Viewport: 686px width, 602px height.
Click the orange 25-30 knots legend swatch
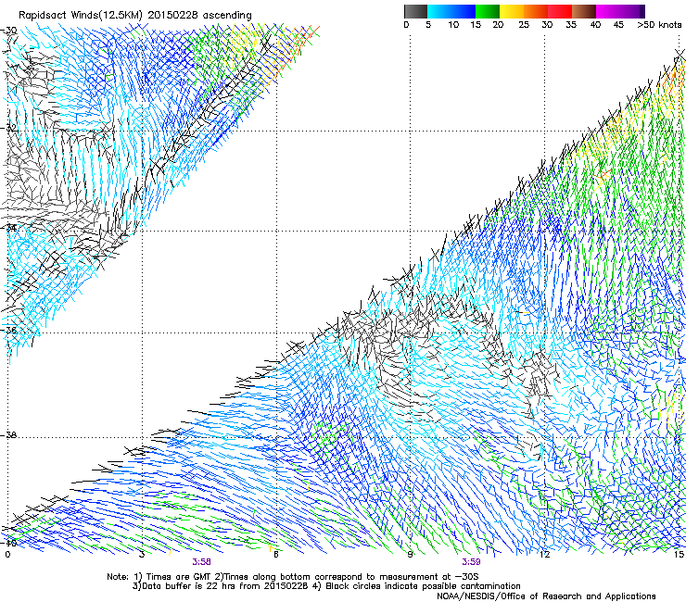pos(536,11)
